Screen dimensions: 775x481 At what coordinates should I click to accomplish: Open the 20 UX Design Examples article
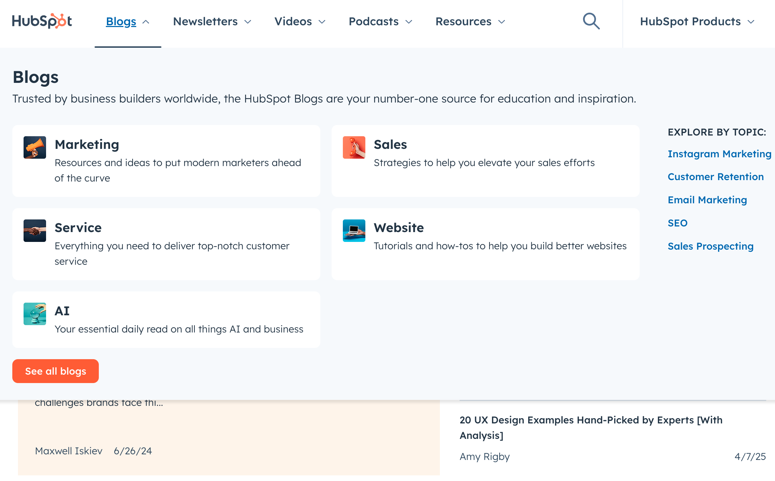pyautogui.click(x=591, y=427)
